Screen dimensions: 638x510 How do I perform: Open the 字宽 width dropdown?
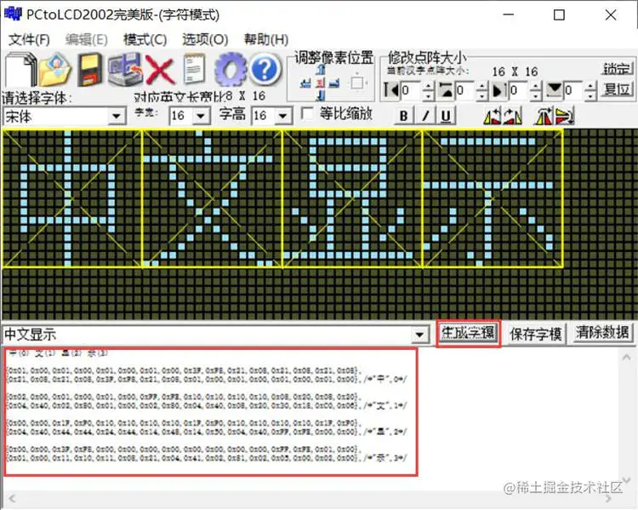(201, 116)
